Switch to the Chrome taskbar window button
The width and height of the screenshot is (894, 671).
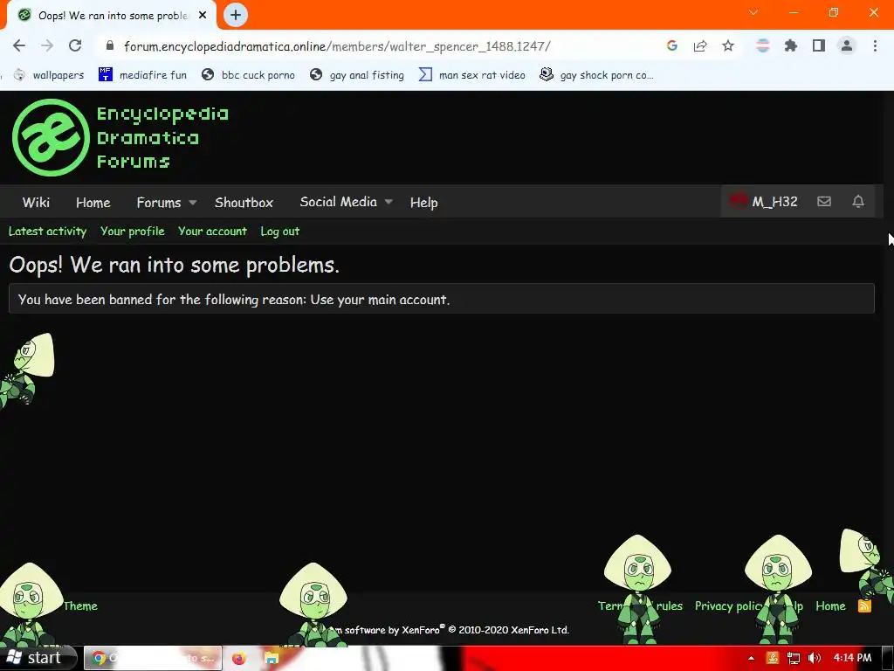tap(153, 658)
